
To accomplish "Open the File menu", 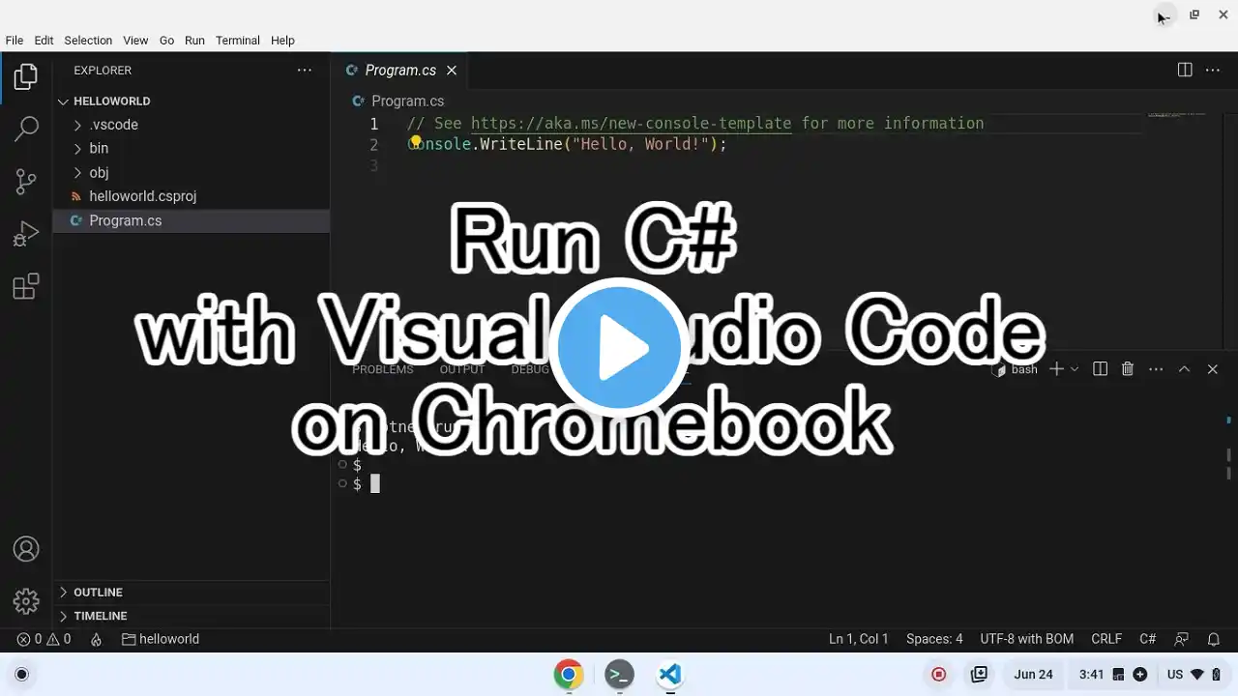I will [x=15, y=41].
